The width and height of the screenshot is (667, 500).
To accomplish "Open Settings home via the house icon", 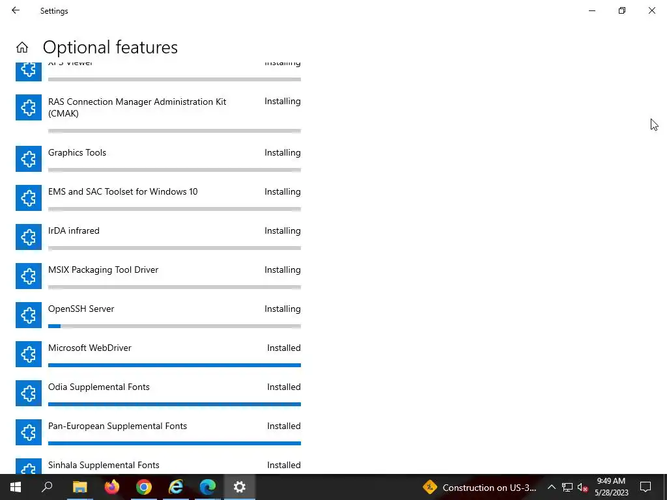I will (x=22, y=47).
